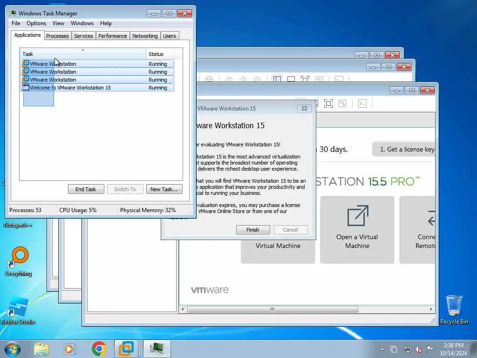This screenshot has width=477, height=358.
Task: Click the horizontal scrollbar thumb in VMware
Action: coord(273,309)
